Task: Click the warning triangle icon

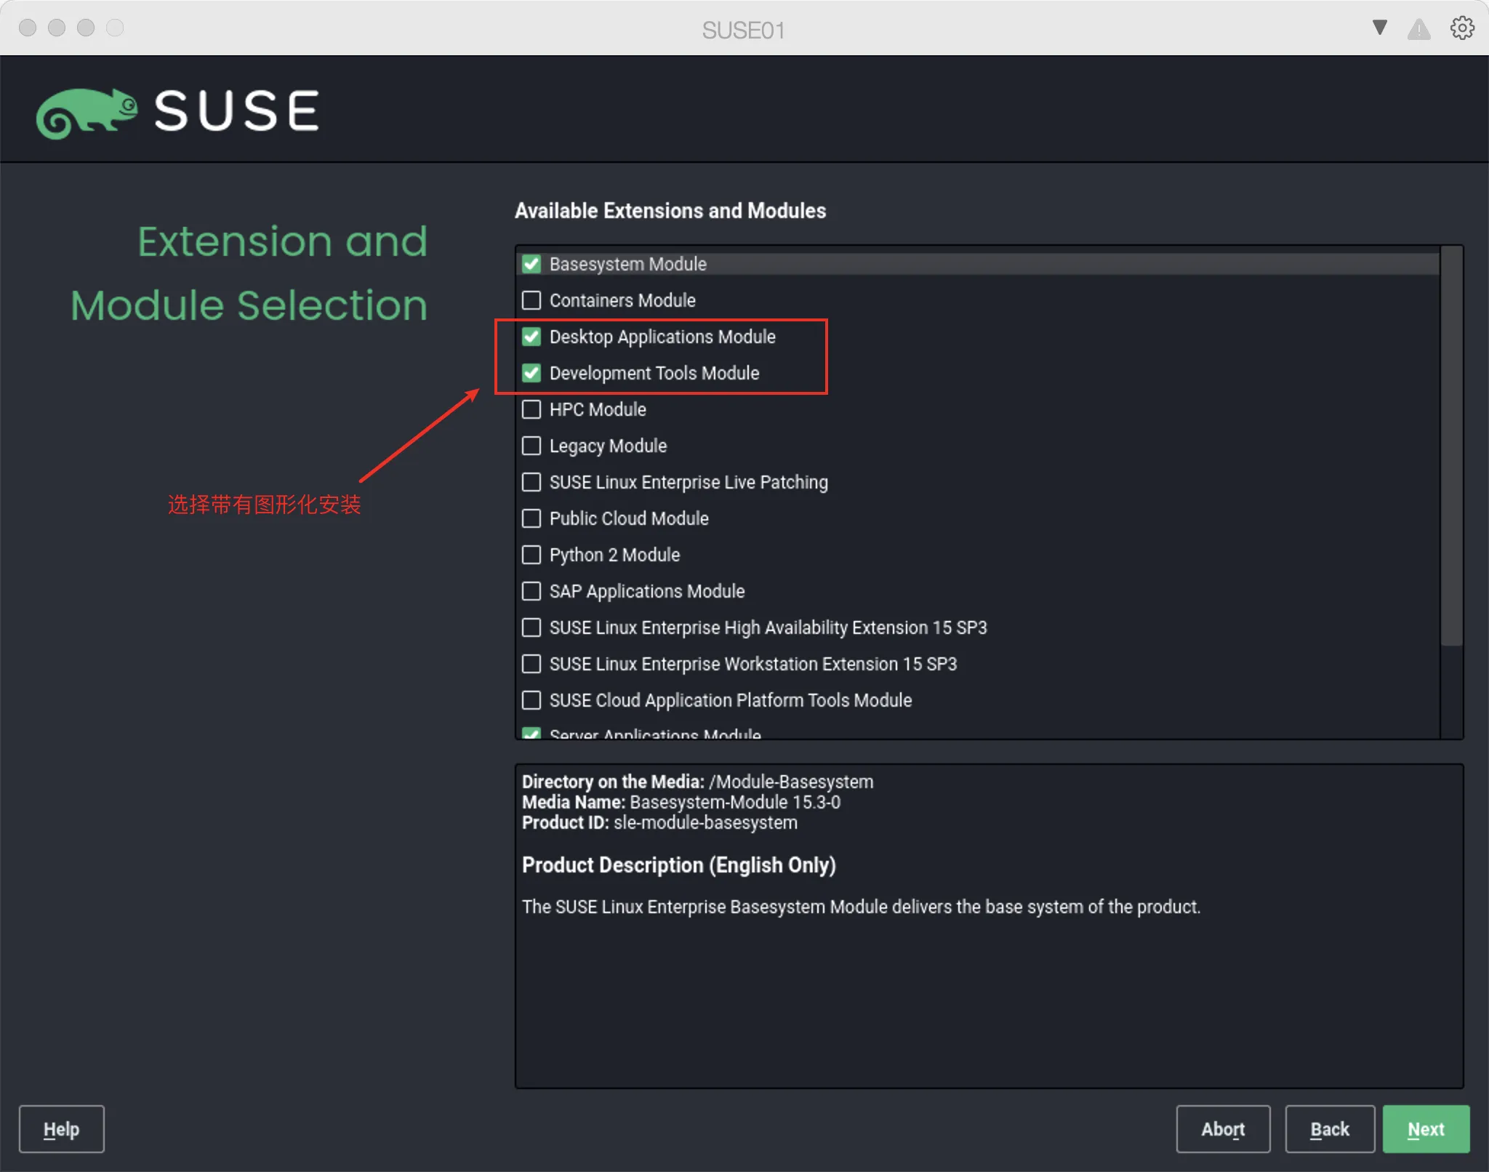Action: (x=1418, y=28)
